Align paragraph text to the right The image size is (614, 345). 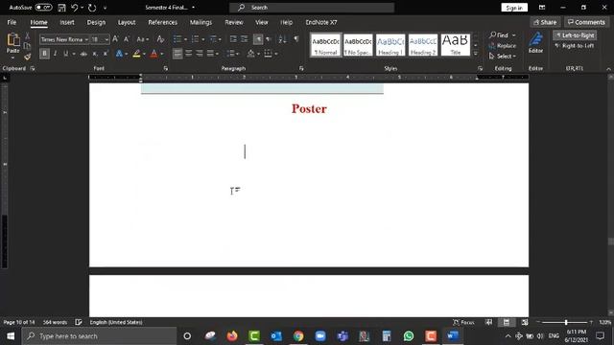[200, 54]
